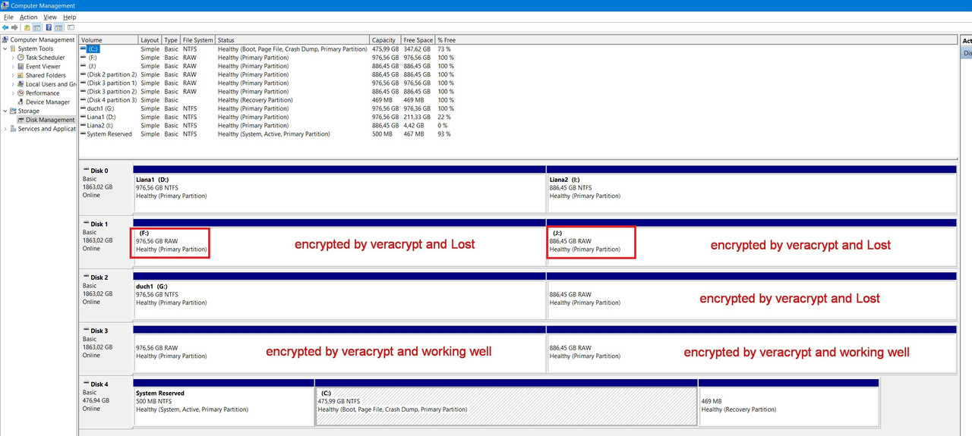Screen dimensions: 972x436
Task: Expand the Services and Applications node
Action: [x=5, y=129]
